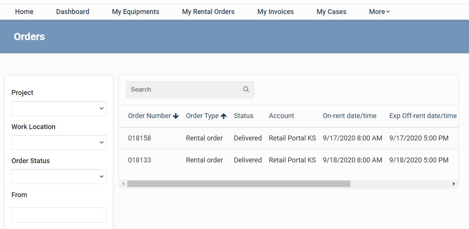The width and height of the screenshot is (469, 229).
Task: Sort by the Account column header
Action: pos(282,116)
